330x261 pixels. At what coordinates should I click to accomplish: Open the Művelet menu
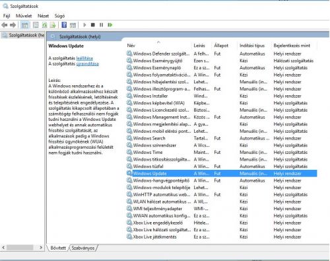click(24, 16)
